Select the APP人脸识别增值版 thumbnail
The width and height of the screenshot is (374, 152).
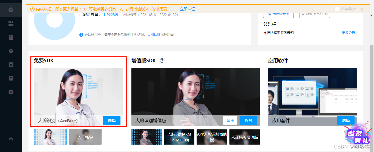212,137
